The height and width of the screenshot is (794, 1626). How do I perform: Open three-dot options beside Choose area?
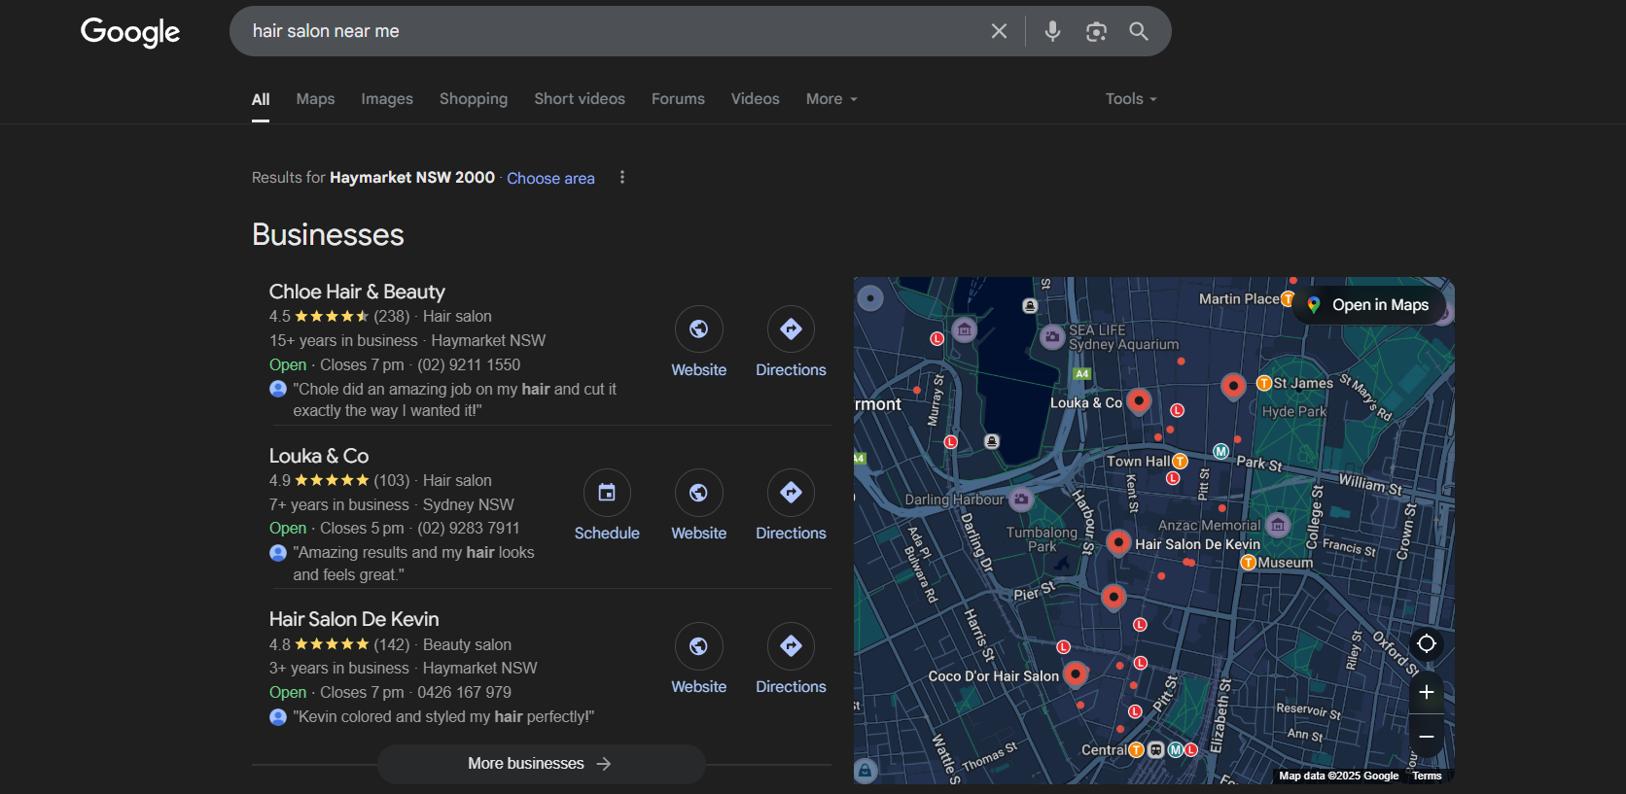(x=622, y=178)
